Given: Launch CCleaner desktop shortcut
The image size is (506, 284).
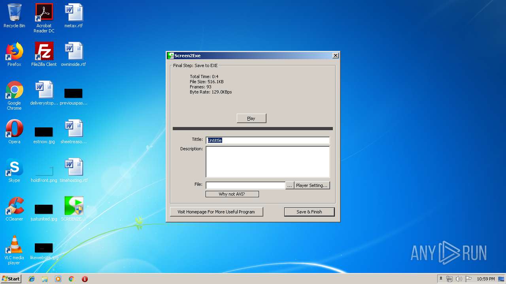Looking at the screenshot, I should pos(14,209).
